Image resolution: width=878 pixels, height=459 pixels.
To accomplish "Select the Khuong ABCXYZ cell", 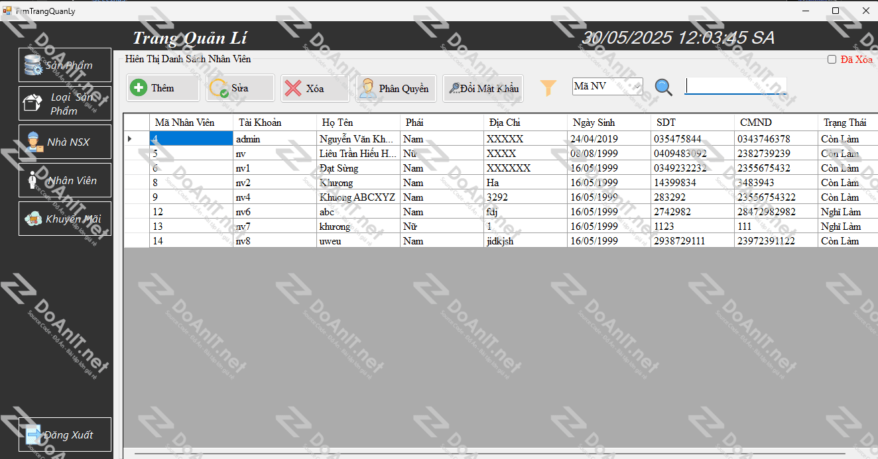I will point(358,197).
